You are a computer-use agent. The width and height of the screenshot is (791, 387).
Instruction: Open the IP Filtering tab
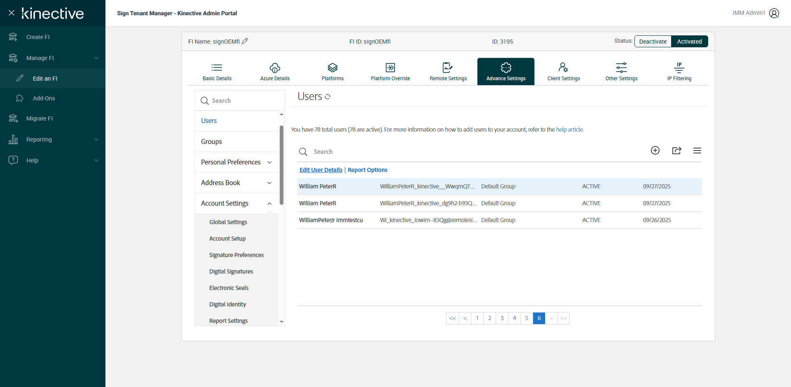679,72
